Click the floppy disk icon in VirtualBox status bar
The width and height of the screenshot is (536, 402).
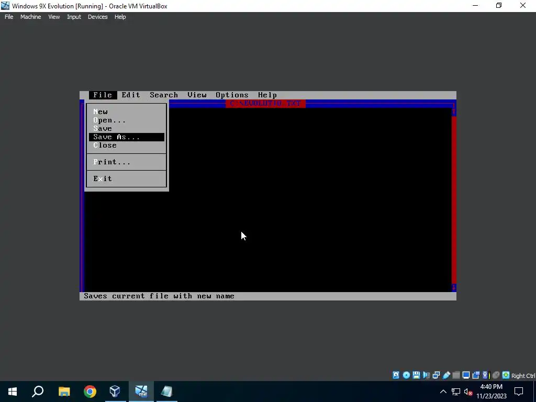point(416,375)
